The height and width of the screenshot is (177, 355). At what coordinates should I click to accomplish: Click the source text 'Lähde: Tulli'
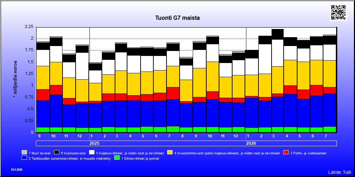(339, 172)
